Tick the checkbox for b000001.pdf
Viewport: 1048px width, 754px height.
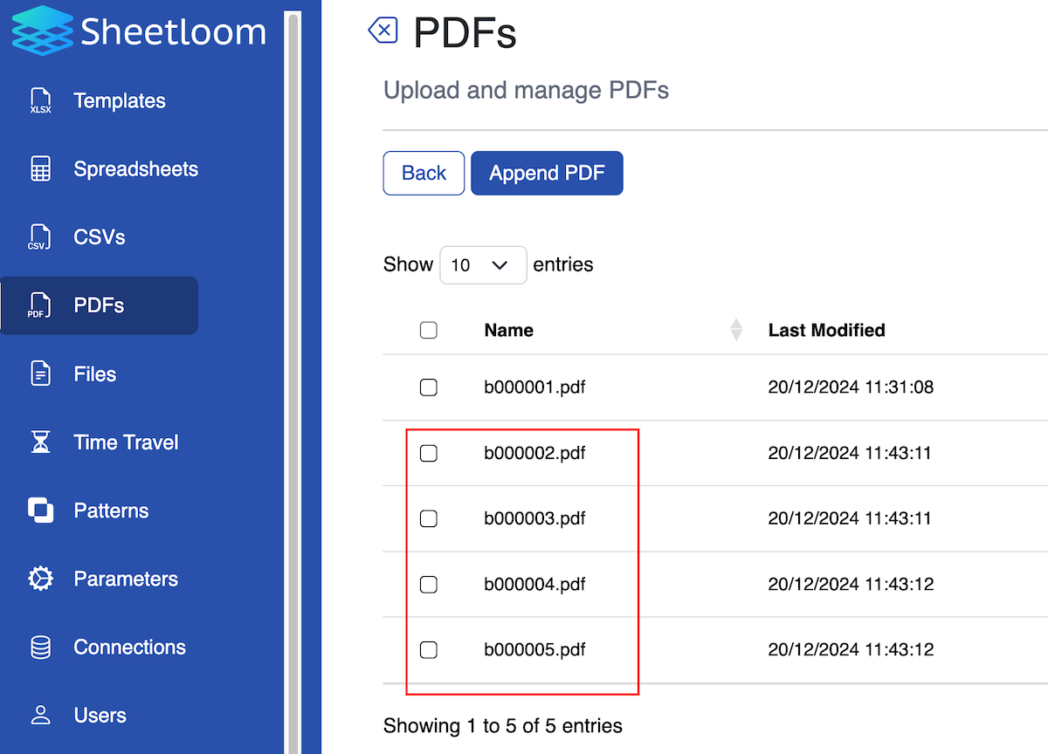pos(428,387)
